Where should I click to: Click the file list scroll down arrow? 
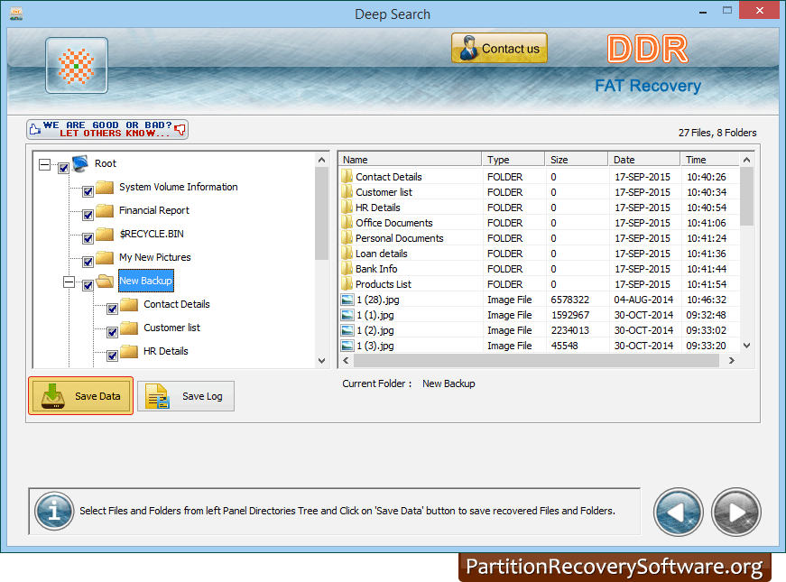[x=747, y=346]
